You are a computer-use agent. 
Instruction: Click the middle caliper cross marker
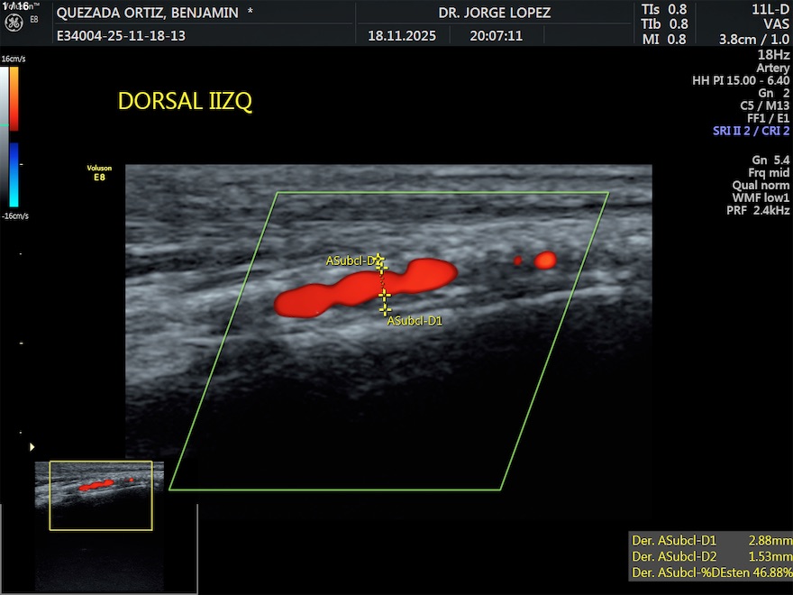(x=385, y=295)
